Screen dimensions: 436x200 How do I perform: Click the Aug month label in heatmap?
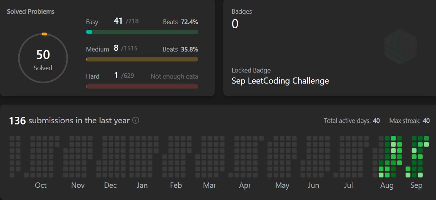click(x=387, y=185)
